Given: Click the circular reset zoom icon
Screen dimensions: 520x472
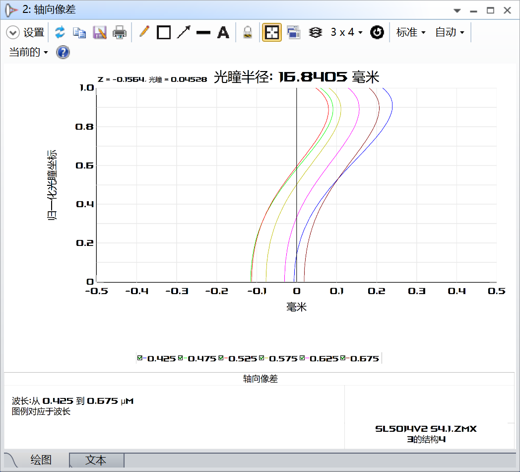Looking at the screenshot, I should pyautogui.click(x=377, y=32).
